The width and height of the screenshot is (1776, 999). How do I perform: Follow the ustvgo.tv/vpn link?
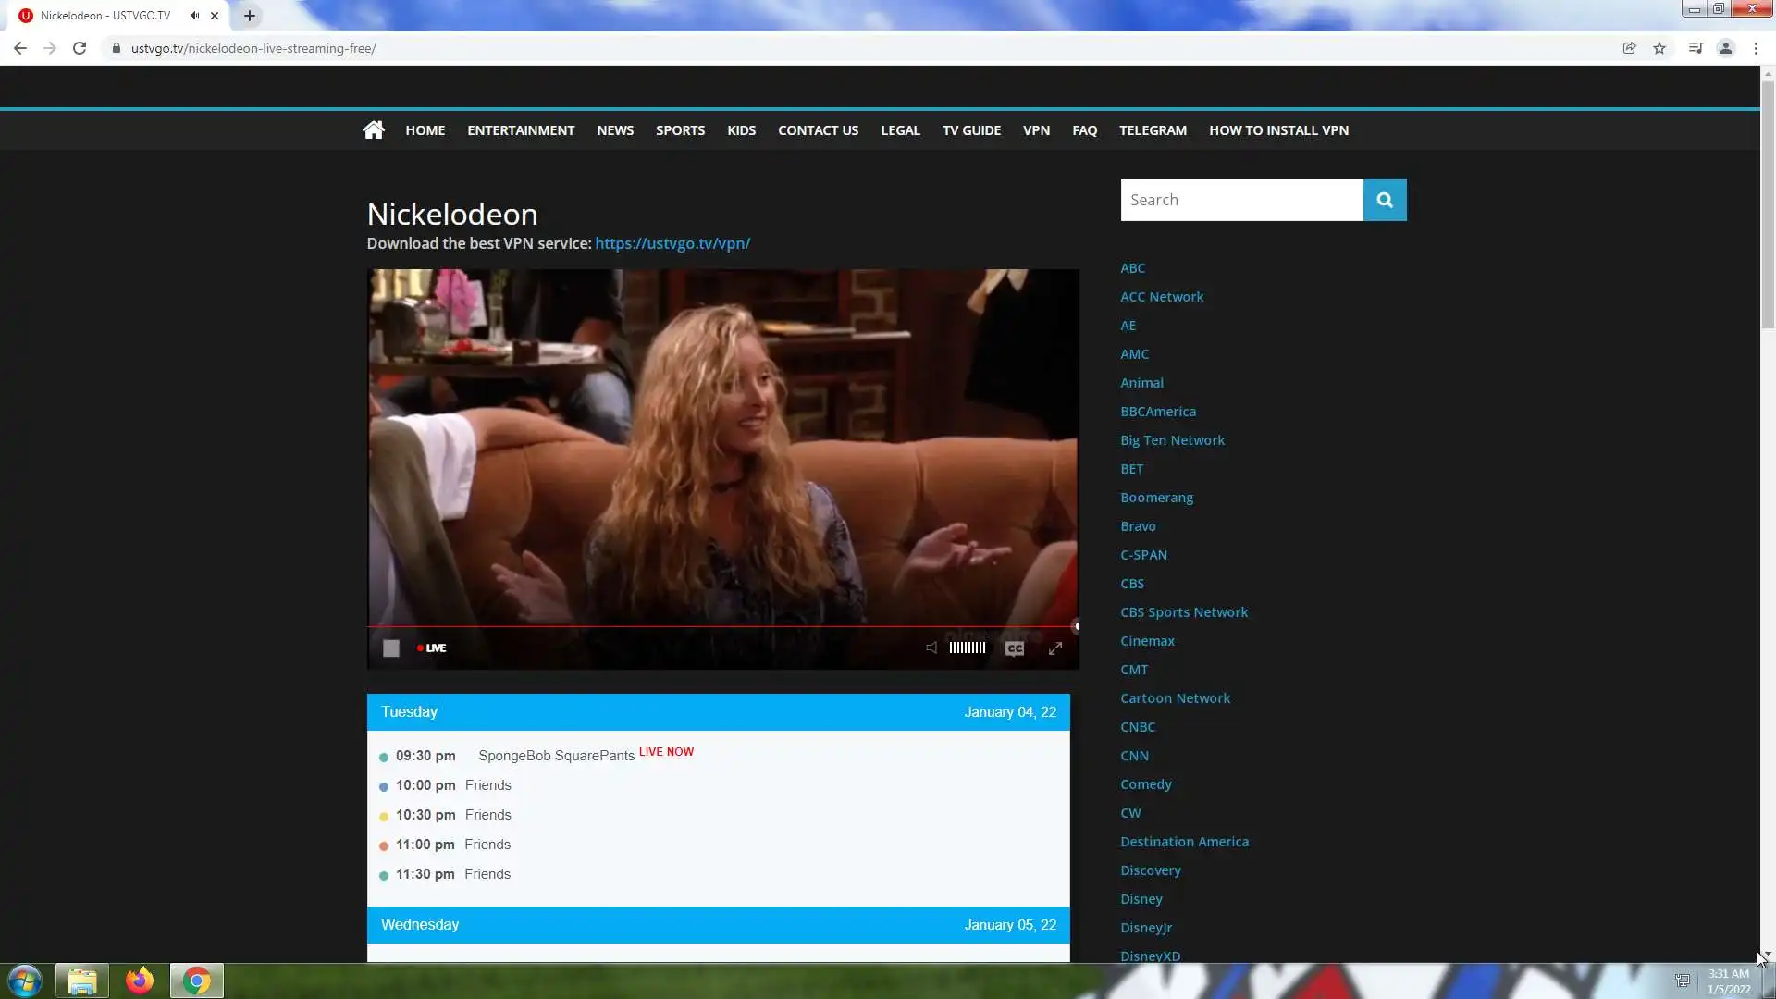tap(672, 243)
